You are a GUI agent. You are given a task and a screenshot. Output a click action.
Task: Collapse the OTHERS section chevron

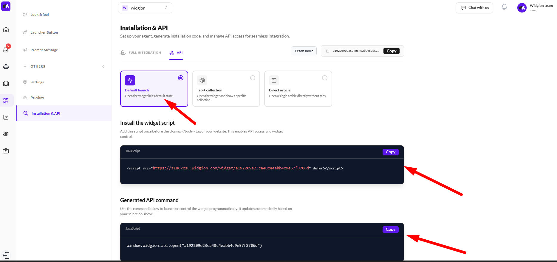tap(103, 66)
